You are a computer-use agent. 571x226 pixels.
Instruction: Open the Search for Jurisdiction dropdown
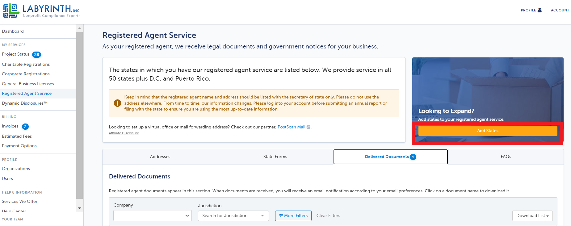[233, 216]
